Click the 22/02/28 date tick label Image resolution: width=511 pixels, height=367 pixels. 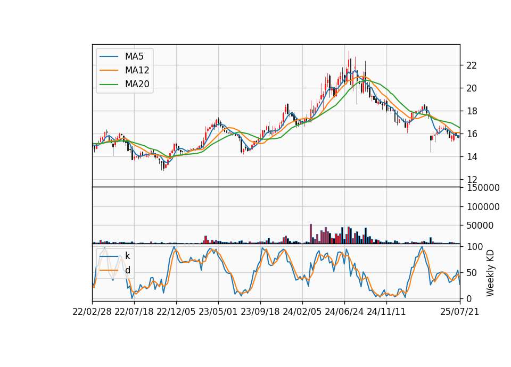(92, 312)
